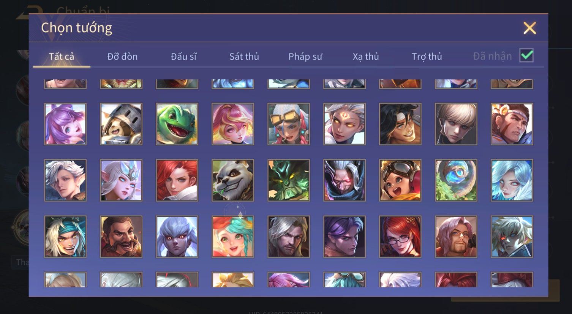Screen dimensions: 572x314
Task: Pick the green horned demon mask hero
Action: (x=289, y=180)
